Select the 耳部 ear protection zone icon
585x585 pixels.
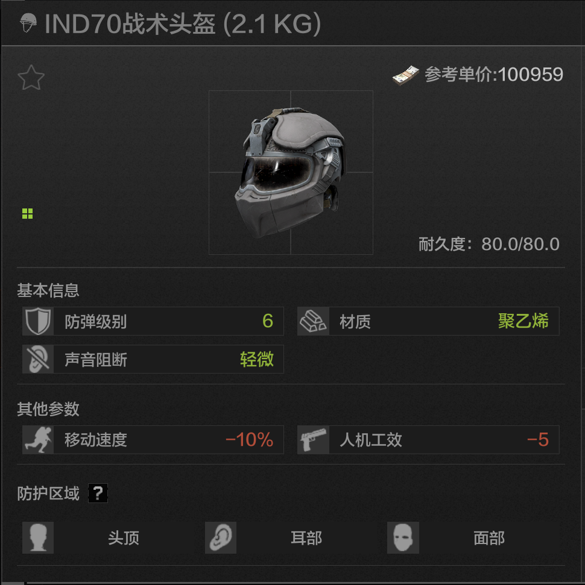[x=221, y=537]
